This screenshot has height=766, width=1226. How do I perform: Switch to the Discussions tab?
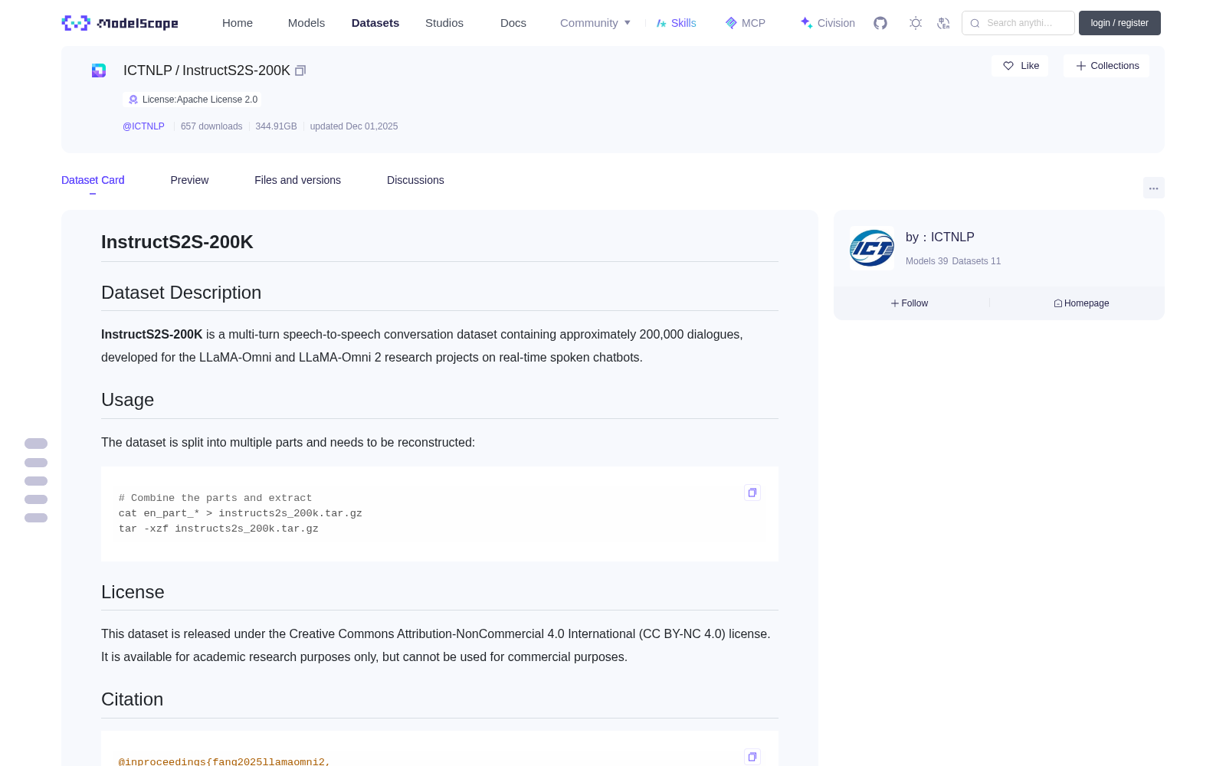(415, 180)
